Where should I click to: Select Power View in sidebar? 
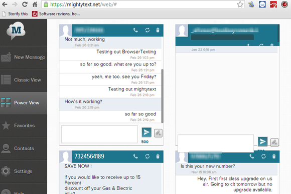(24, 103)
